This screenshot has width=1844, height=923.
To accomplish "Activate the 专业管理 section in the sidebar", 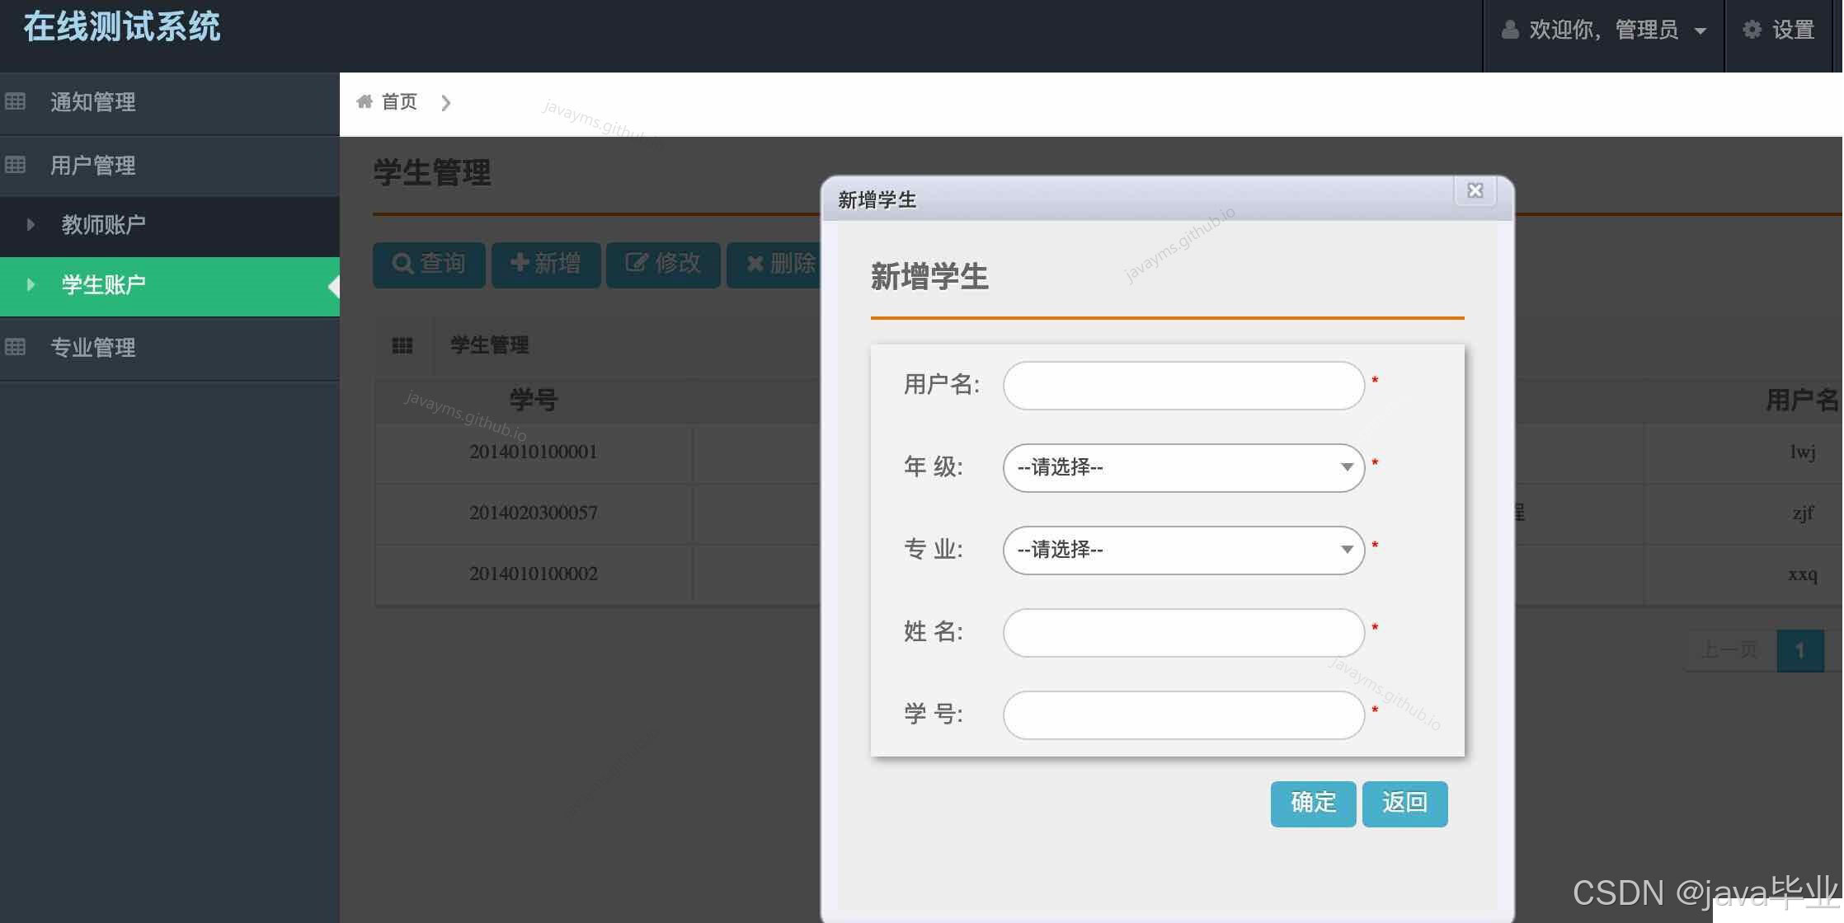I will coord(92,348).
